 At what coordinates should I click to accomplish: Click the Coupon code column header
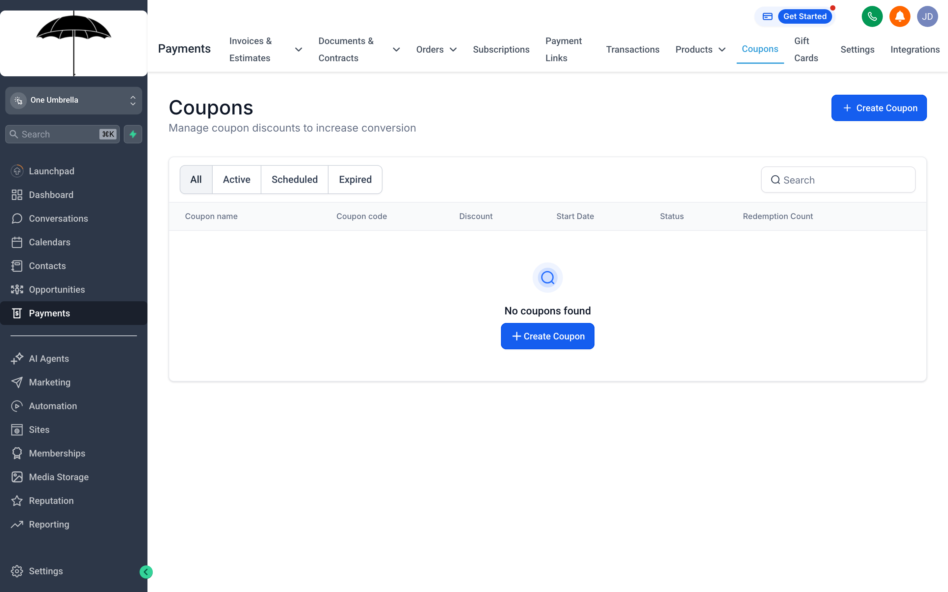[361, 216]
